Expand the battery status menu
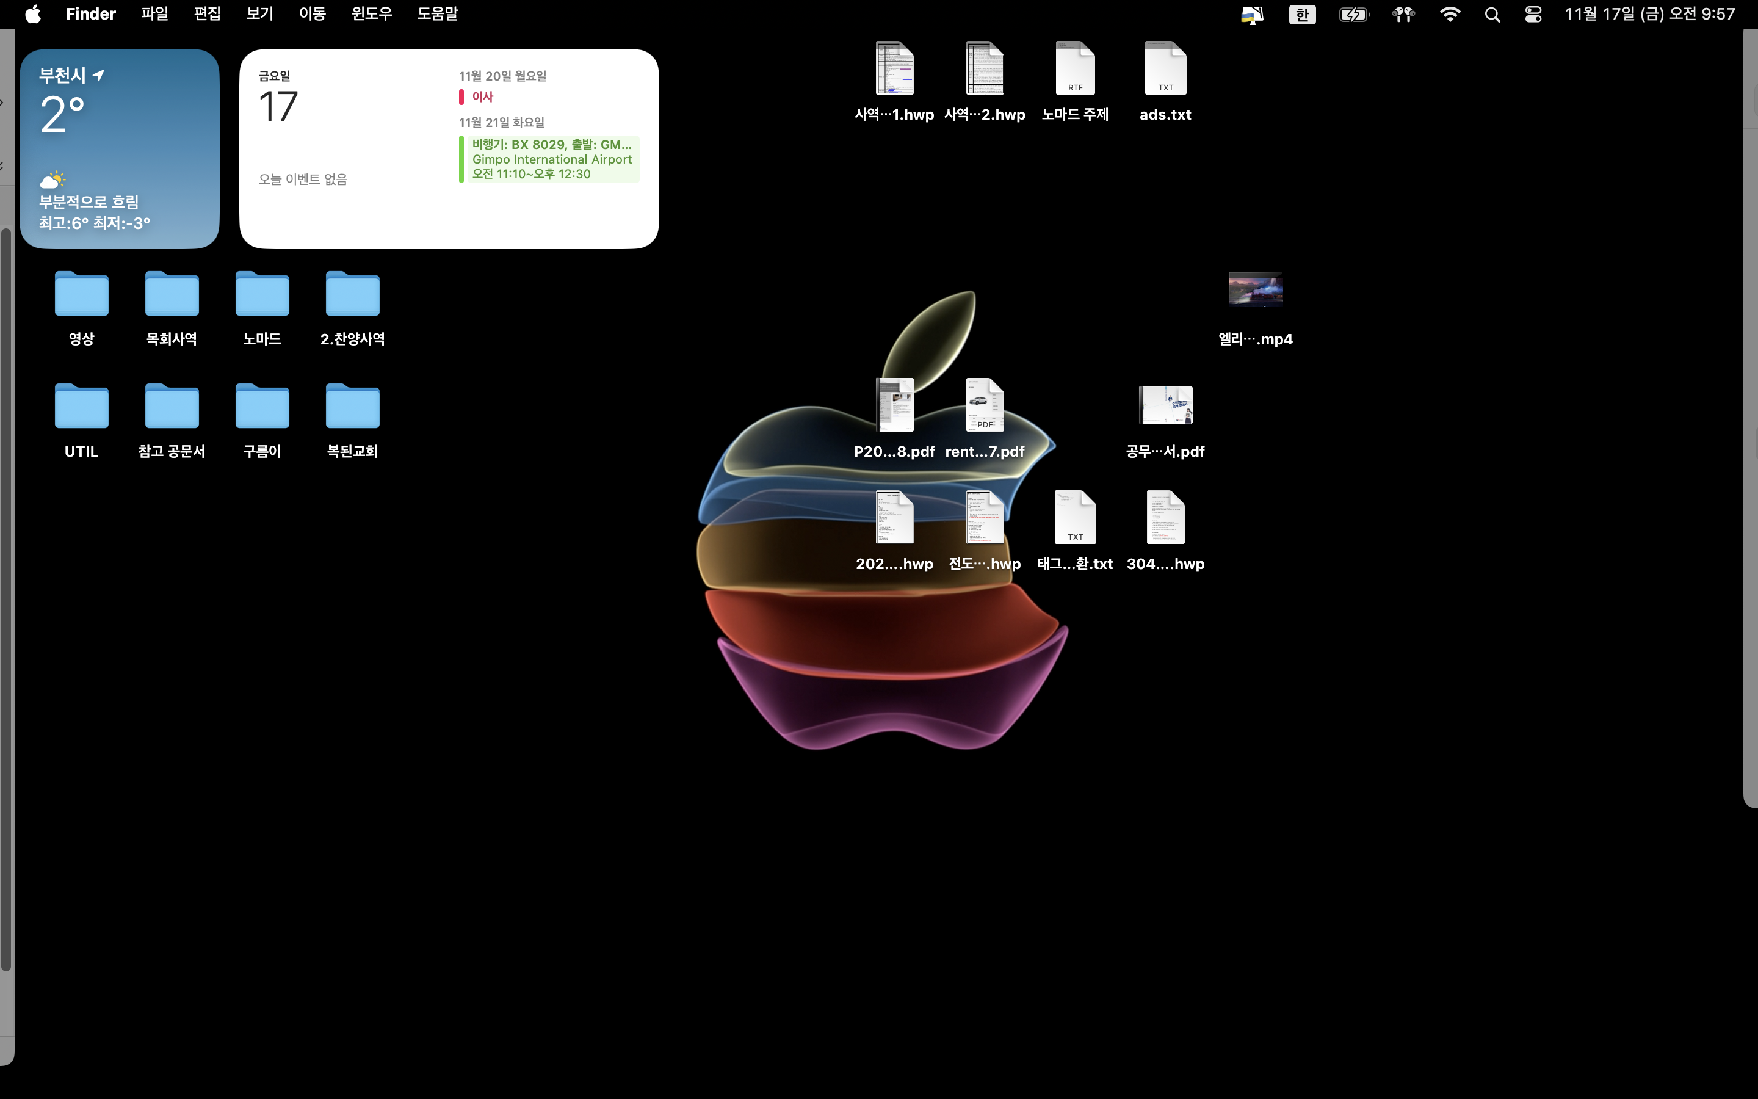This screenshot has height=1099, width=1758. [1353, 15]
